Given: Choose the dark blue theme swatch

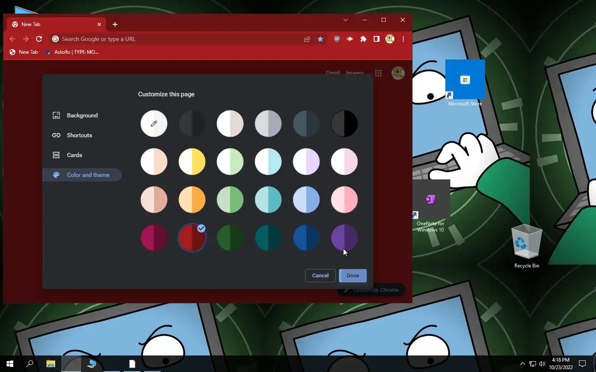Looking at the screenshot, I should click(306, 238).
